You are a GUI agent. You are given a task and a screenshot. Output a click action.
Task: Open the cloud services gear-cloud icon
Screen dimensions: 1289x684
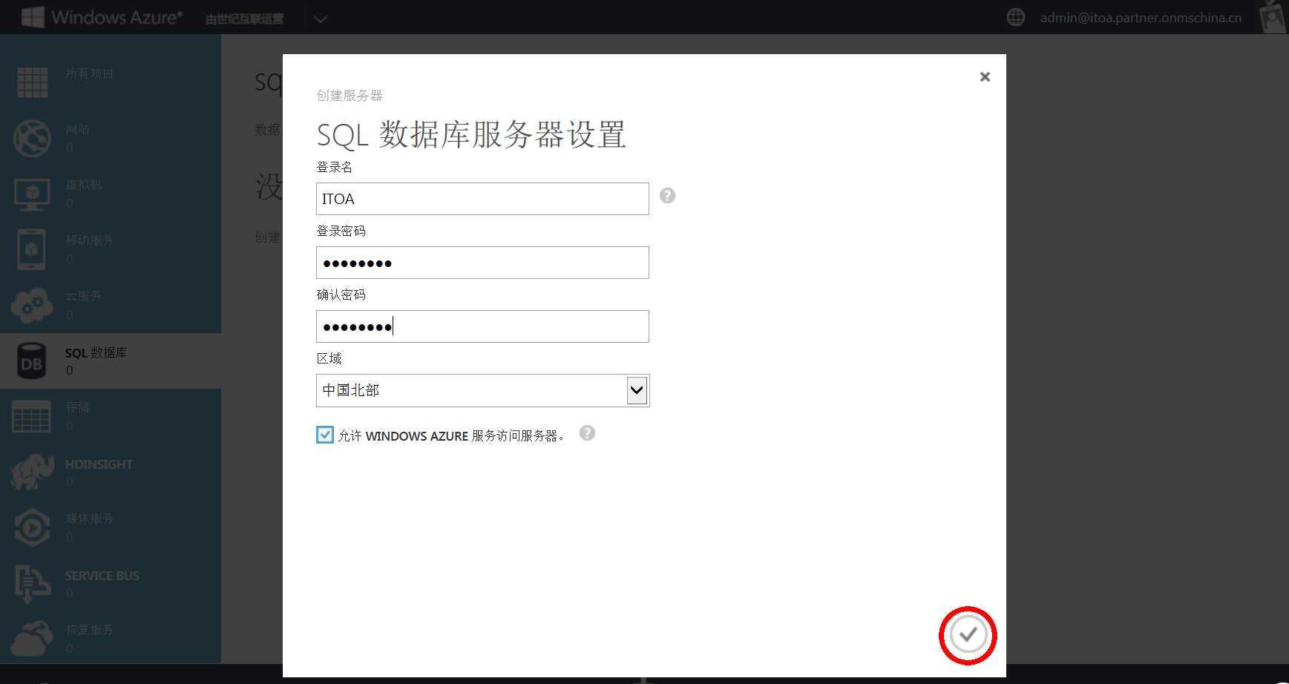point(32,305)
